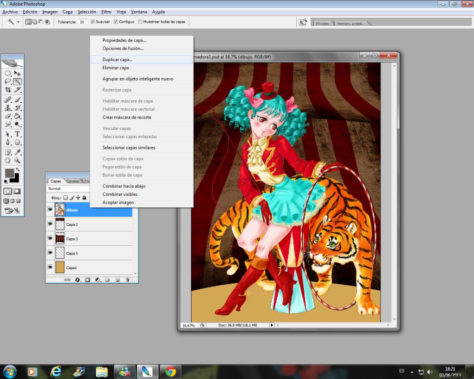Screen dimensions: 474x379
Task: Select the Polygon shape tool
Action: coord(18,143)
